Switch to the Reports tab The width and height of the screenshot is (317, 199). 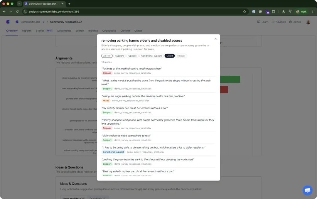(x=27, y=31)
